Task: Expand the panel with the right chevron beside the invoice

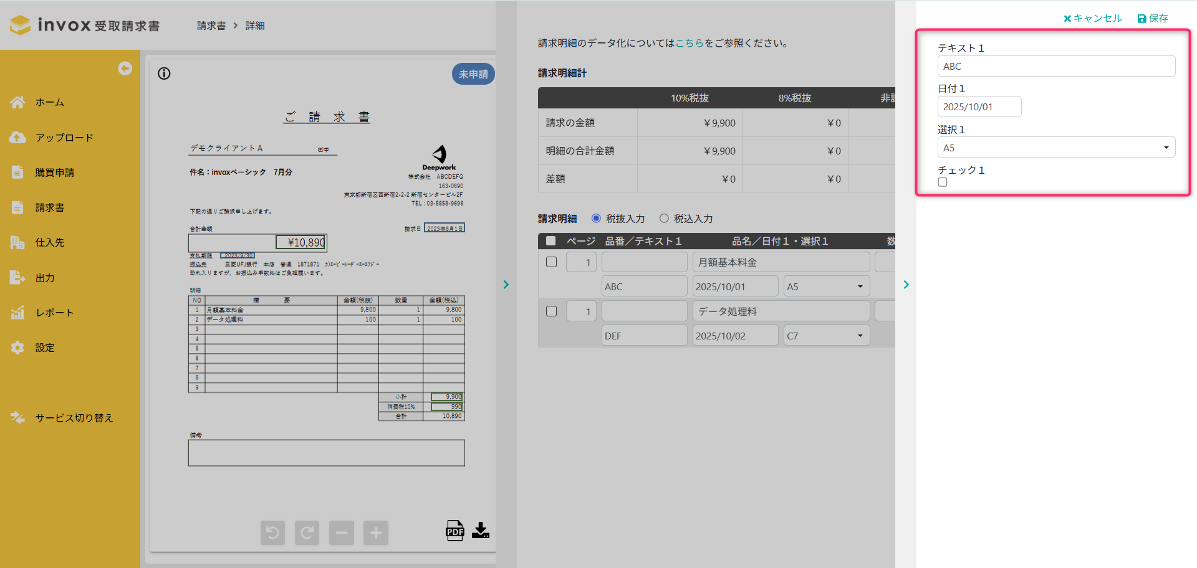Action: [506, 285]
